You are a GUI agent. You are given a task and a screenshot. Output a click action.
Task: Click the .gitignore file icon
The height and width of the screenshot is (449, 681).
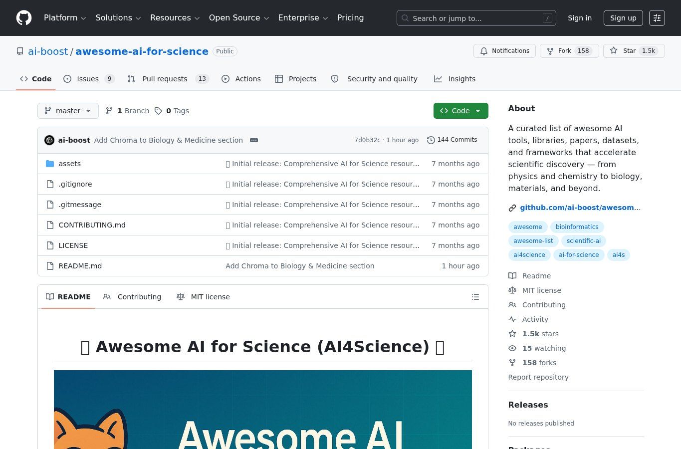point(50,184)
